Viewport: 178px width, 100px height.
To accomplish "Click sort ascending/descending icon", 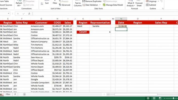I will (x=42, y=3).
